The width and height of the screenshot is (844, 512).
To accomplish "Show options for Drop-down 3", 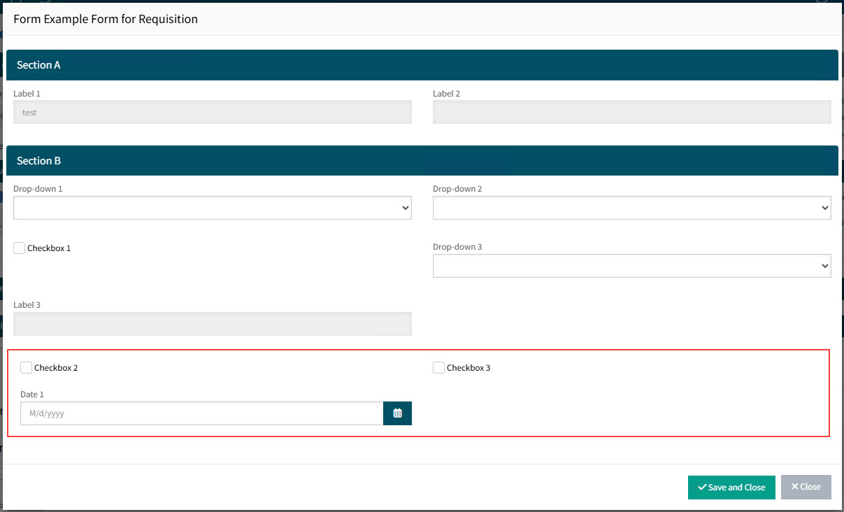I will coord(631,266).
